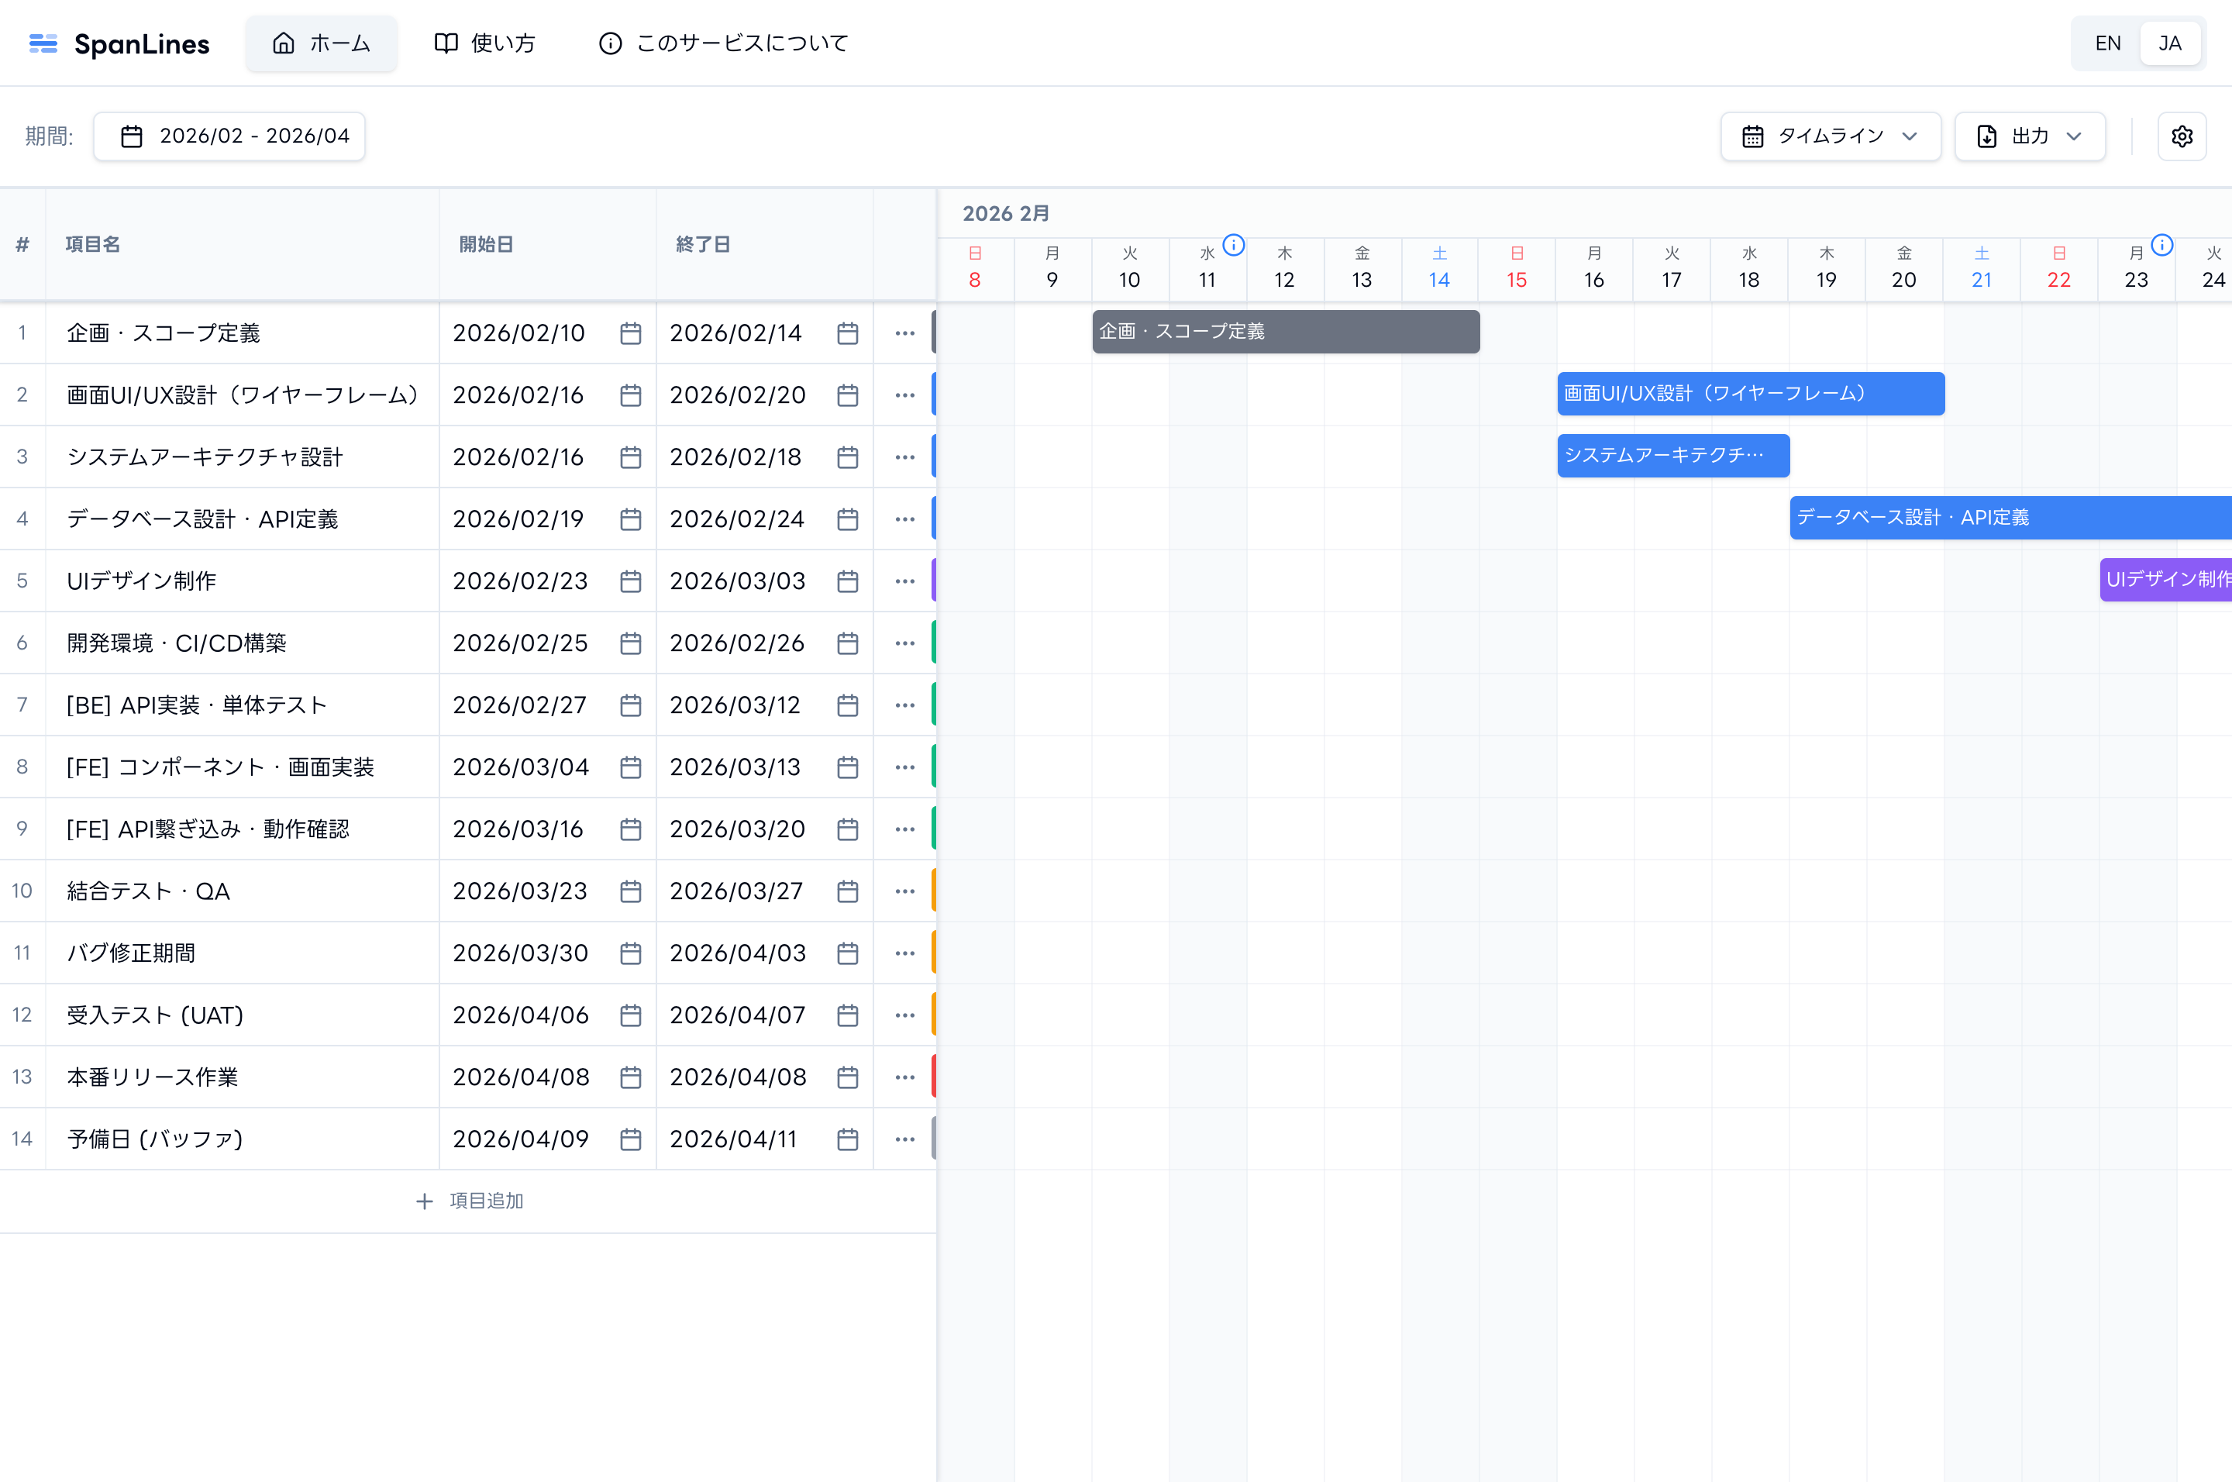This screenshot has width=2232, height=1482.
Task: Click the SpanLines logo icon
Action: [43, 43]
